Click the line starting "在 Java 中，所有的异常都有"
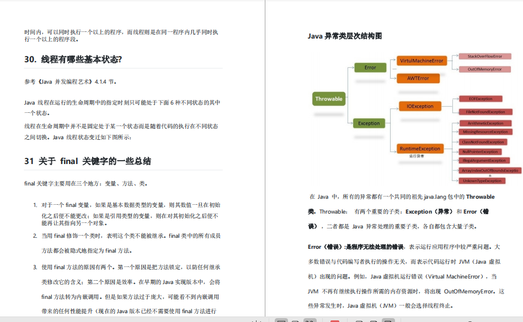The image size is (523, 322). (402, 197)
